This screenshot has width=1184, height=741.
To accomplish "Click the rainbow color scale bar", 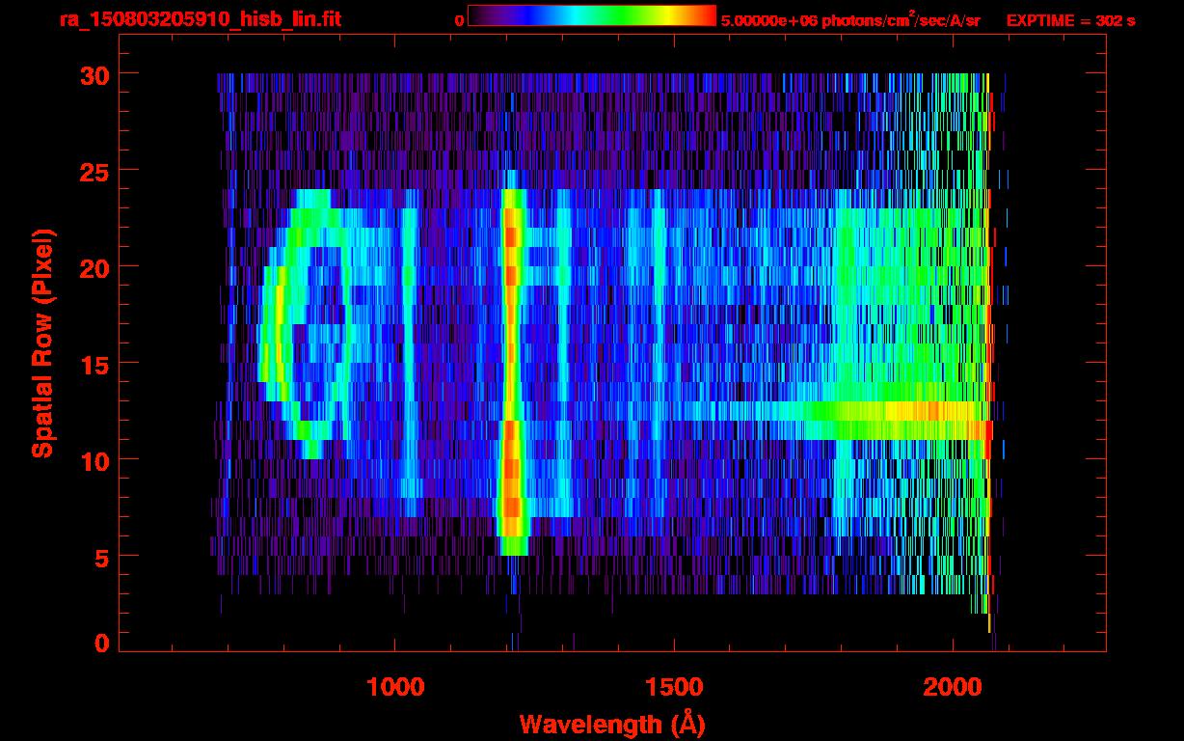I will (592, 16).
